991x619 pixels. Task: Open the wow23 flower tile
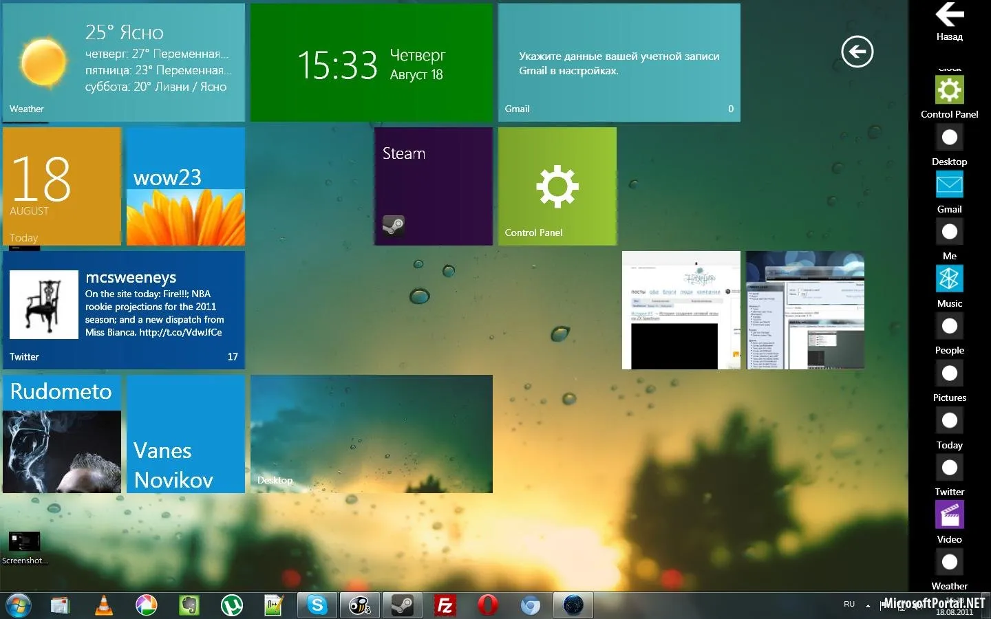(186, 186)
